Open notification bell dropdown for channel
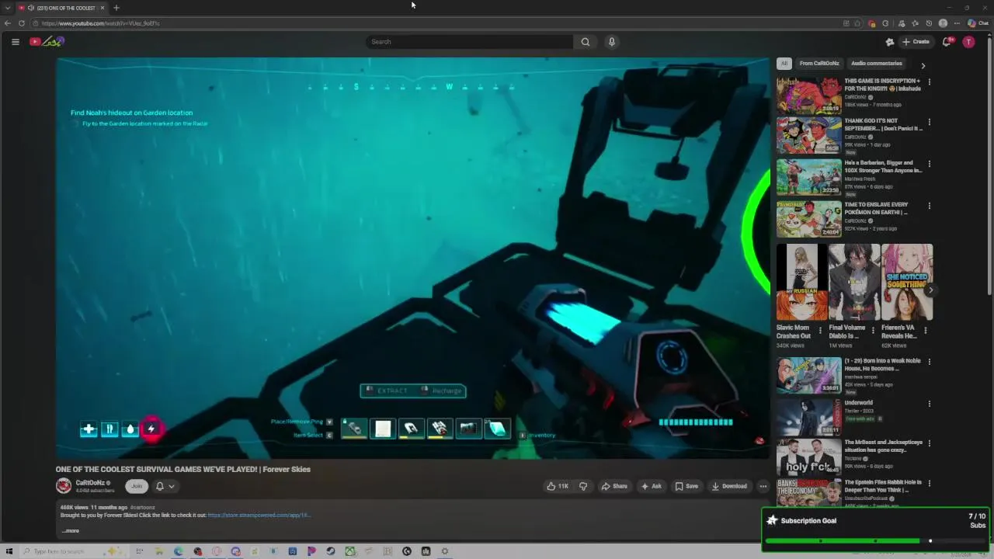 (x=165, y=486)
